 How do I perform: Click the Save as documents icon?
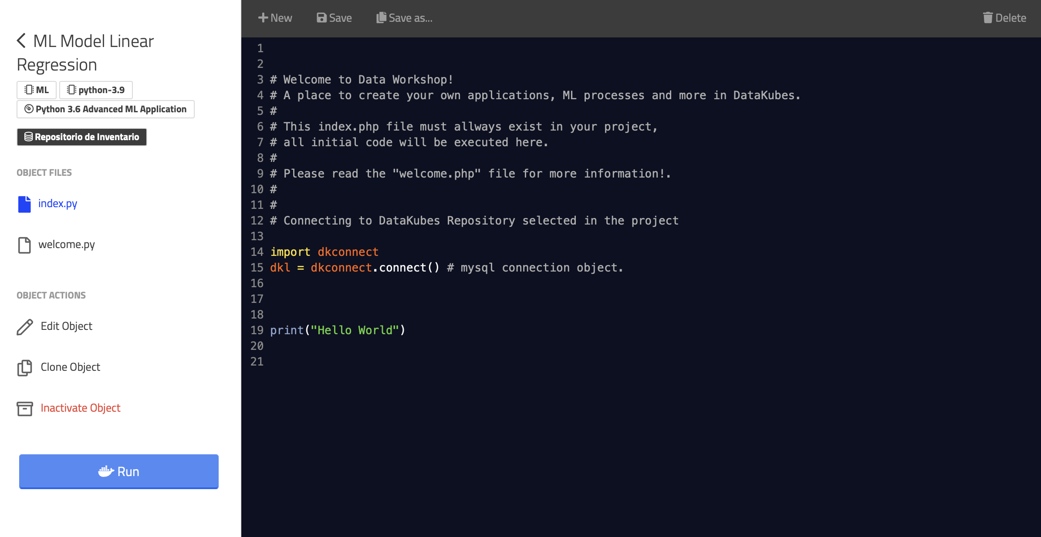tap(381, 18)
